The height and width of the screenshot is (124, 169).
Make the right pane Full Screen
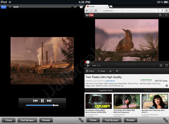(112, 120)
